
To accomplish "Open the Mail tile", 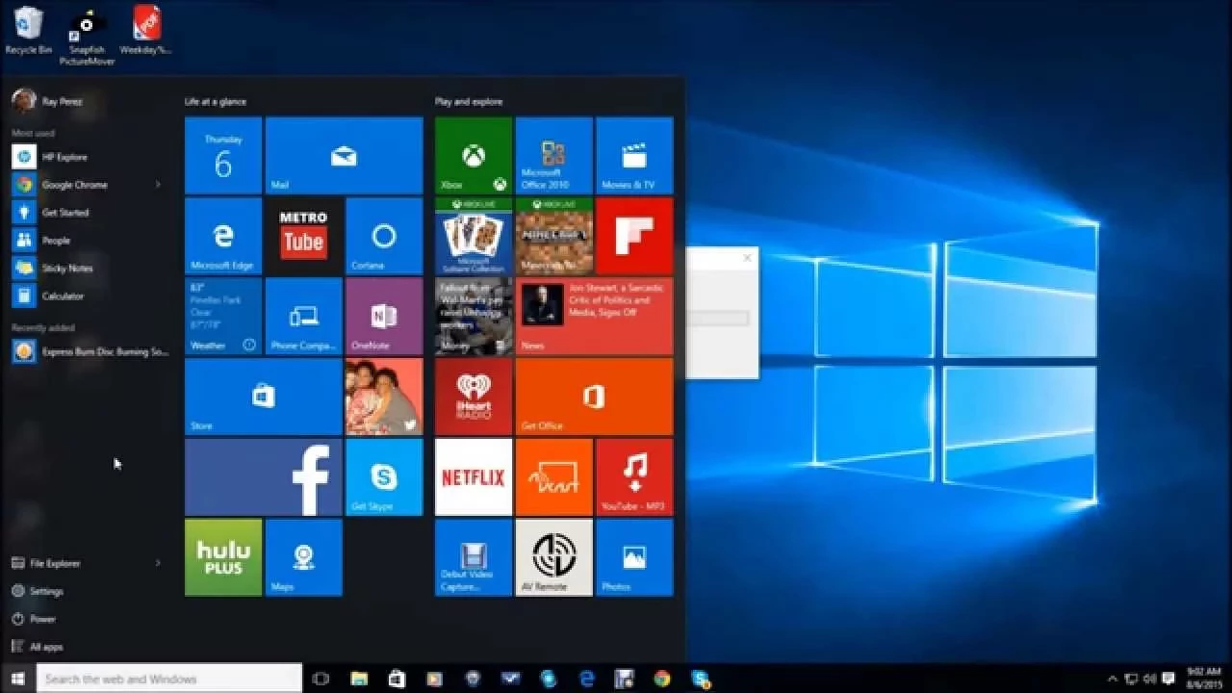I will click(344, 156).
